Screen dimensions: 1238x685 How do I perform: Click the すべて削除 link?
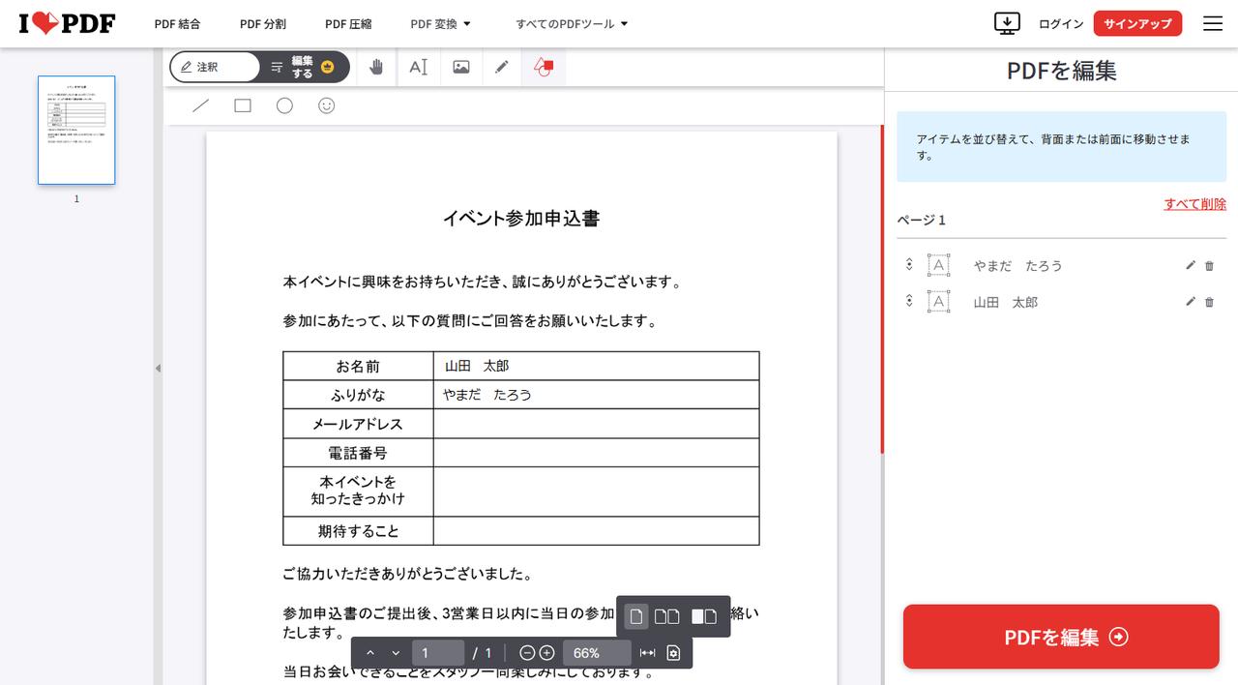coord(1195,204)
